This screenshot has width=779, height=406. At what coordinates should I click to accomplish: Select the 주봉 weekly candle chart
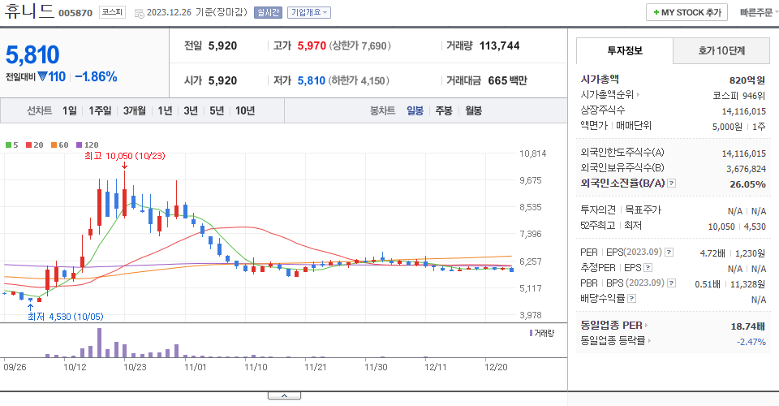(x=444, y=110)
